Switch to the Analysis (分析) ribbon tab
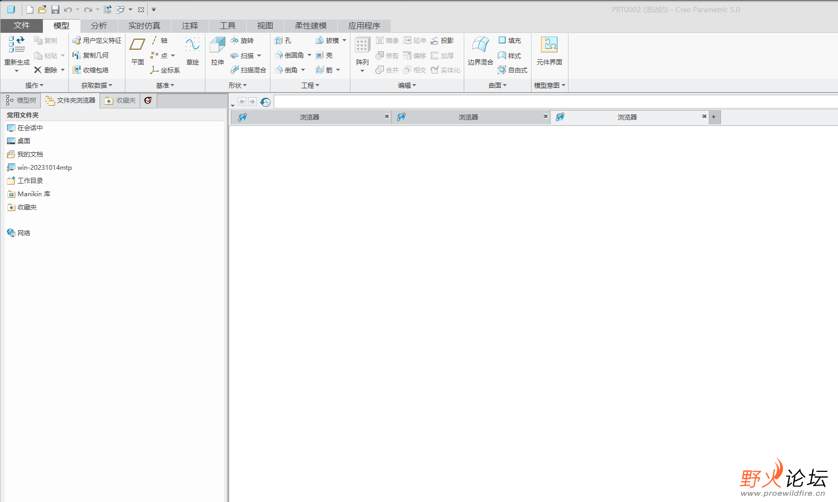838x502 pixels. (x=99, y=25)
